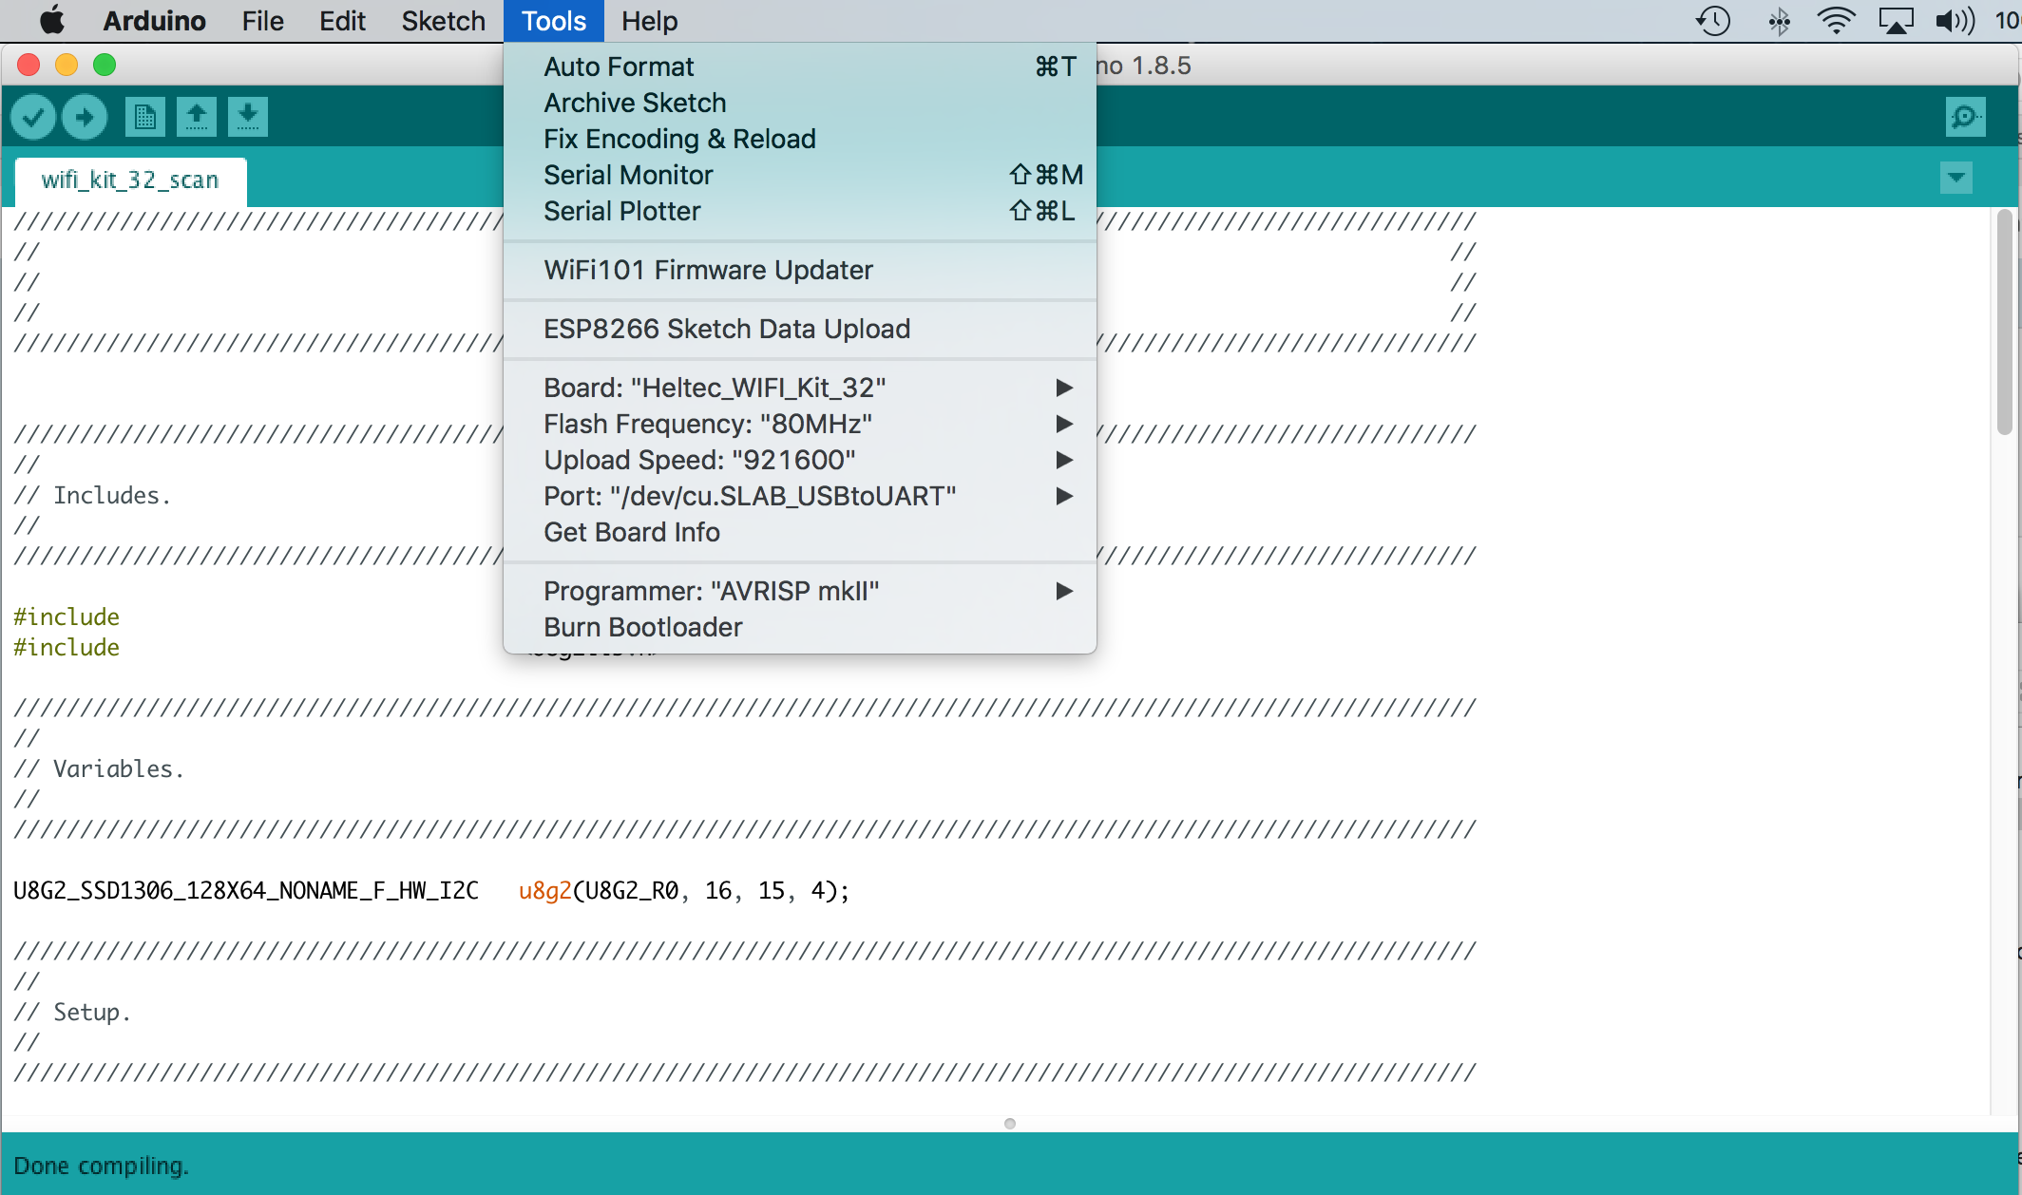Open a sketch with the Open arrow icon
2022x1195 pixels.
pyautogui.click(x=197, y=117)
